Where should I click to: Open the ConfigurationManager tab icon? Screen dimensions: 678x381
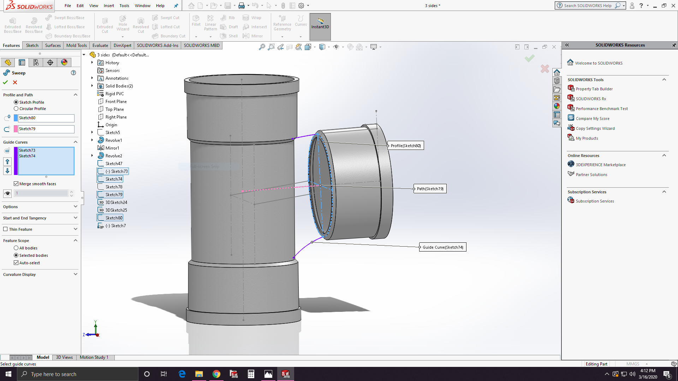[x=36, y=62]
